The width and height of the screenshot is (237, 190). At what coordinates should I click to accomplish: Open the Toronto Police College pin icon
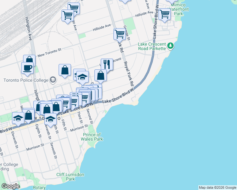click(x=53, y=80)
